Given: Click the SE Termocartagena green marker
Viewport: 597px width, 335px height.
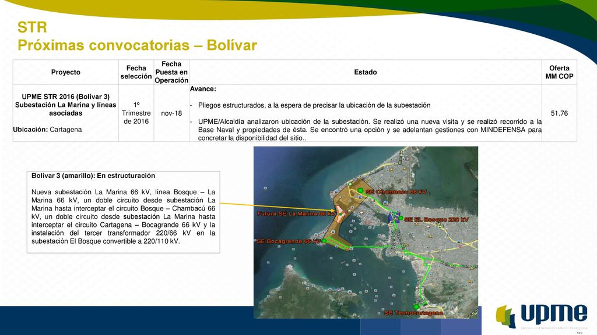Looking at the screenshot, I should coord(416,307).
